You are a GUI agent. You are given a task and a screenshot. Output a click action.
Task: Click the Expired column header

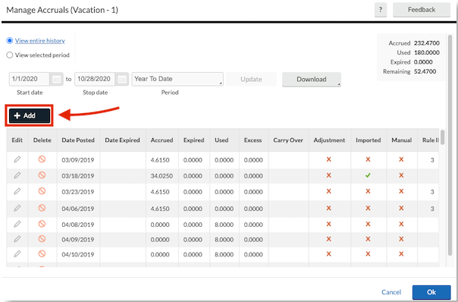click(x=193, y=140)
